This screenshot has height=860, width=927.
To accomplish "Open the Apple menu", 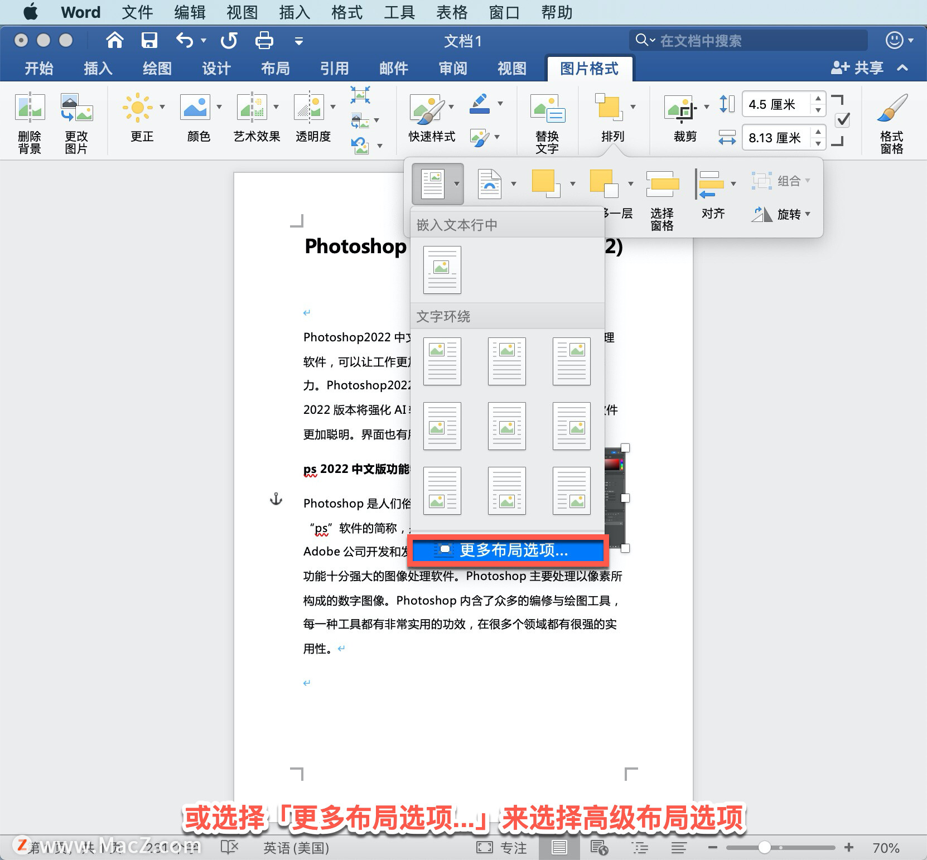I will [x=31, y=12].
